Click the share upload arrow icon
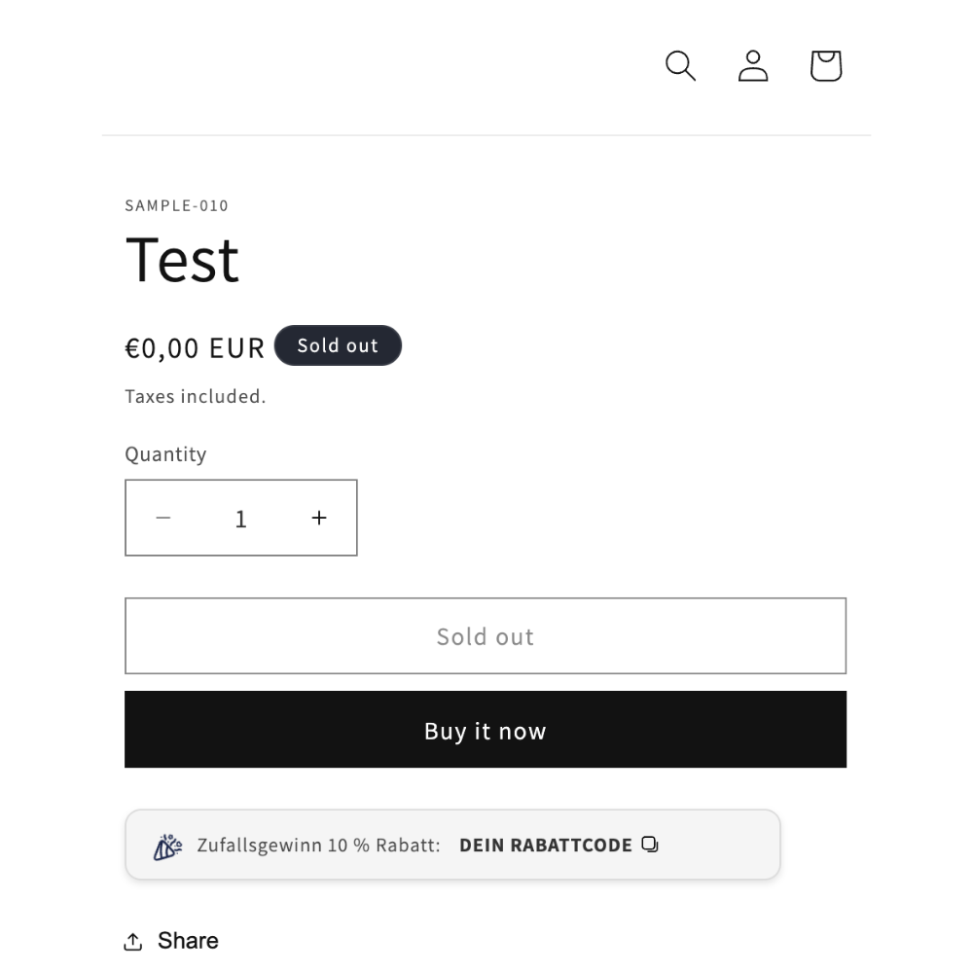The width and height of the screenshot is (973, 973). [x=132, y=941]
